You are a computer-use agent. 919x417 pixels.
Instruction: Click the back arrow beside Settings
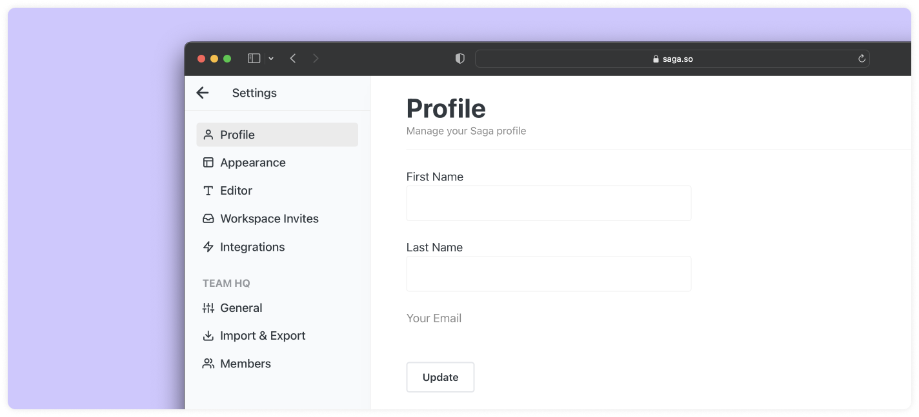point(203,93)
